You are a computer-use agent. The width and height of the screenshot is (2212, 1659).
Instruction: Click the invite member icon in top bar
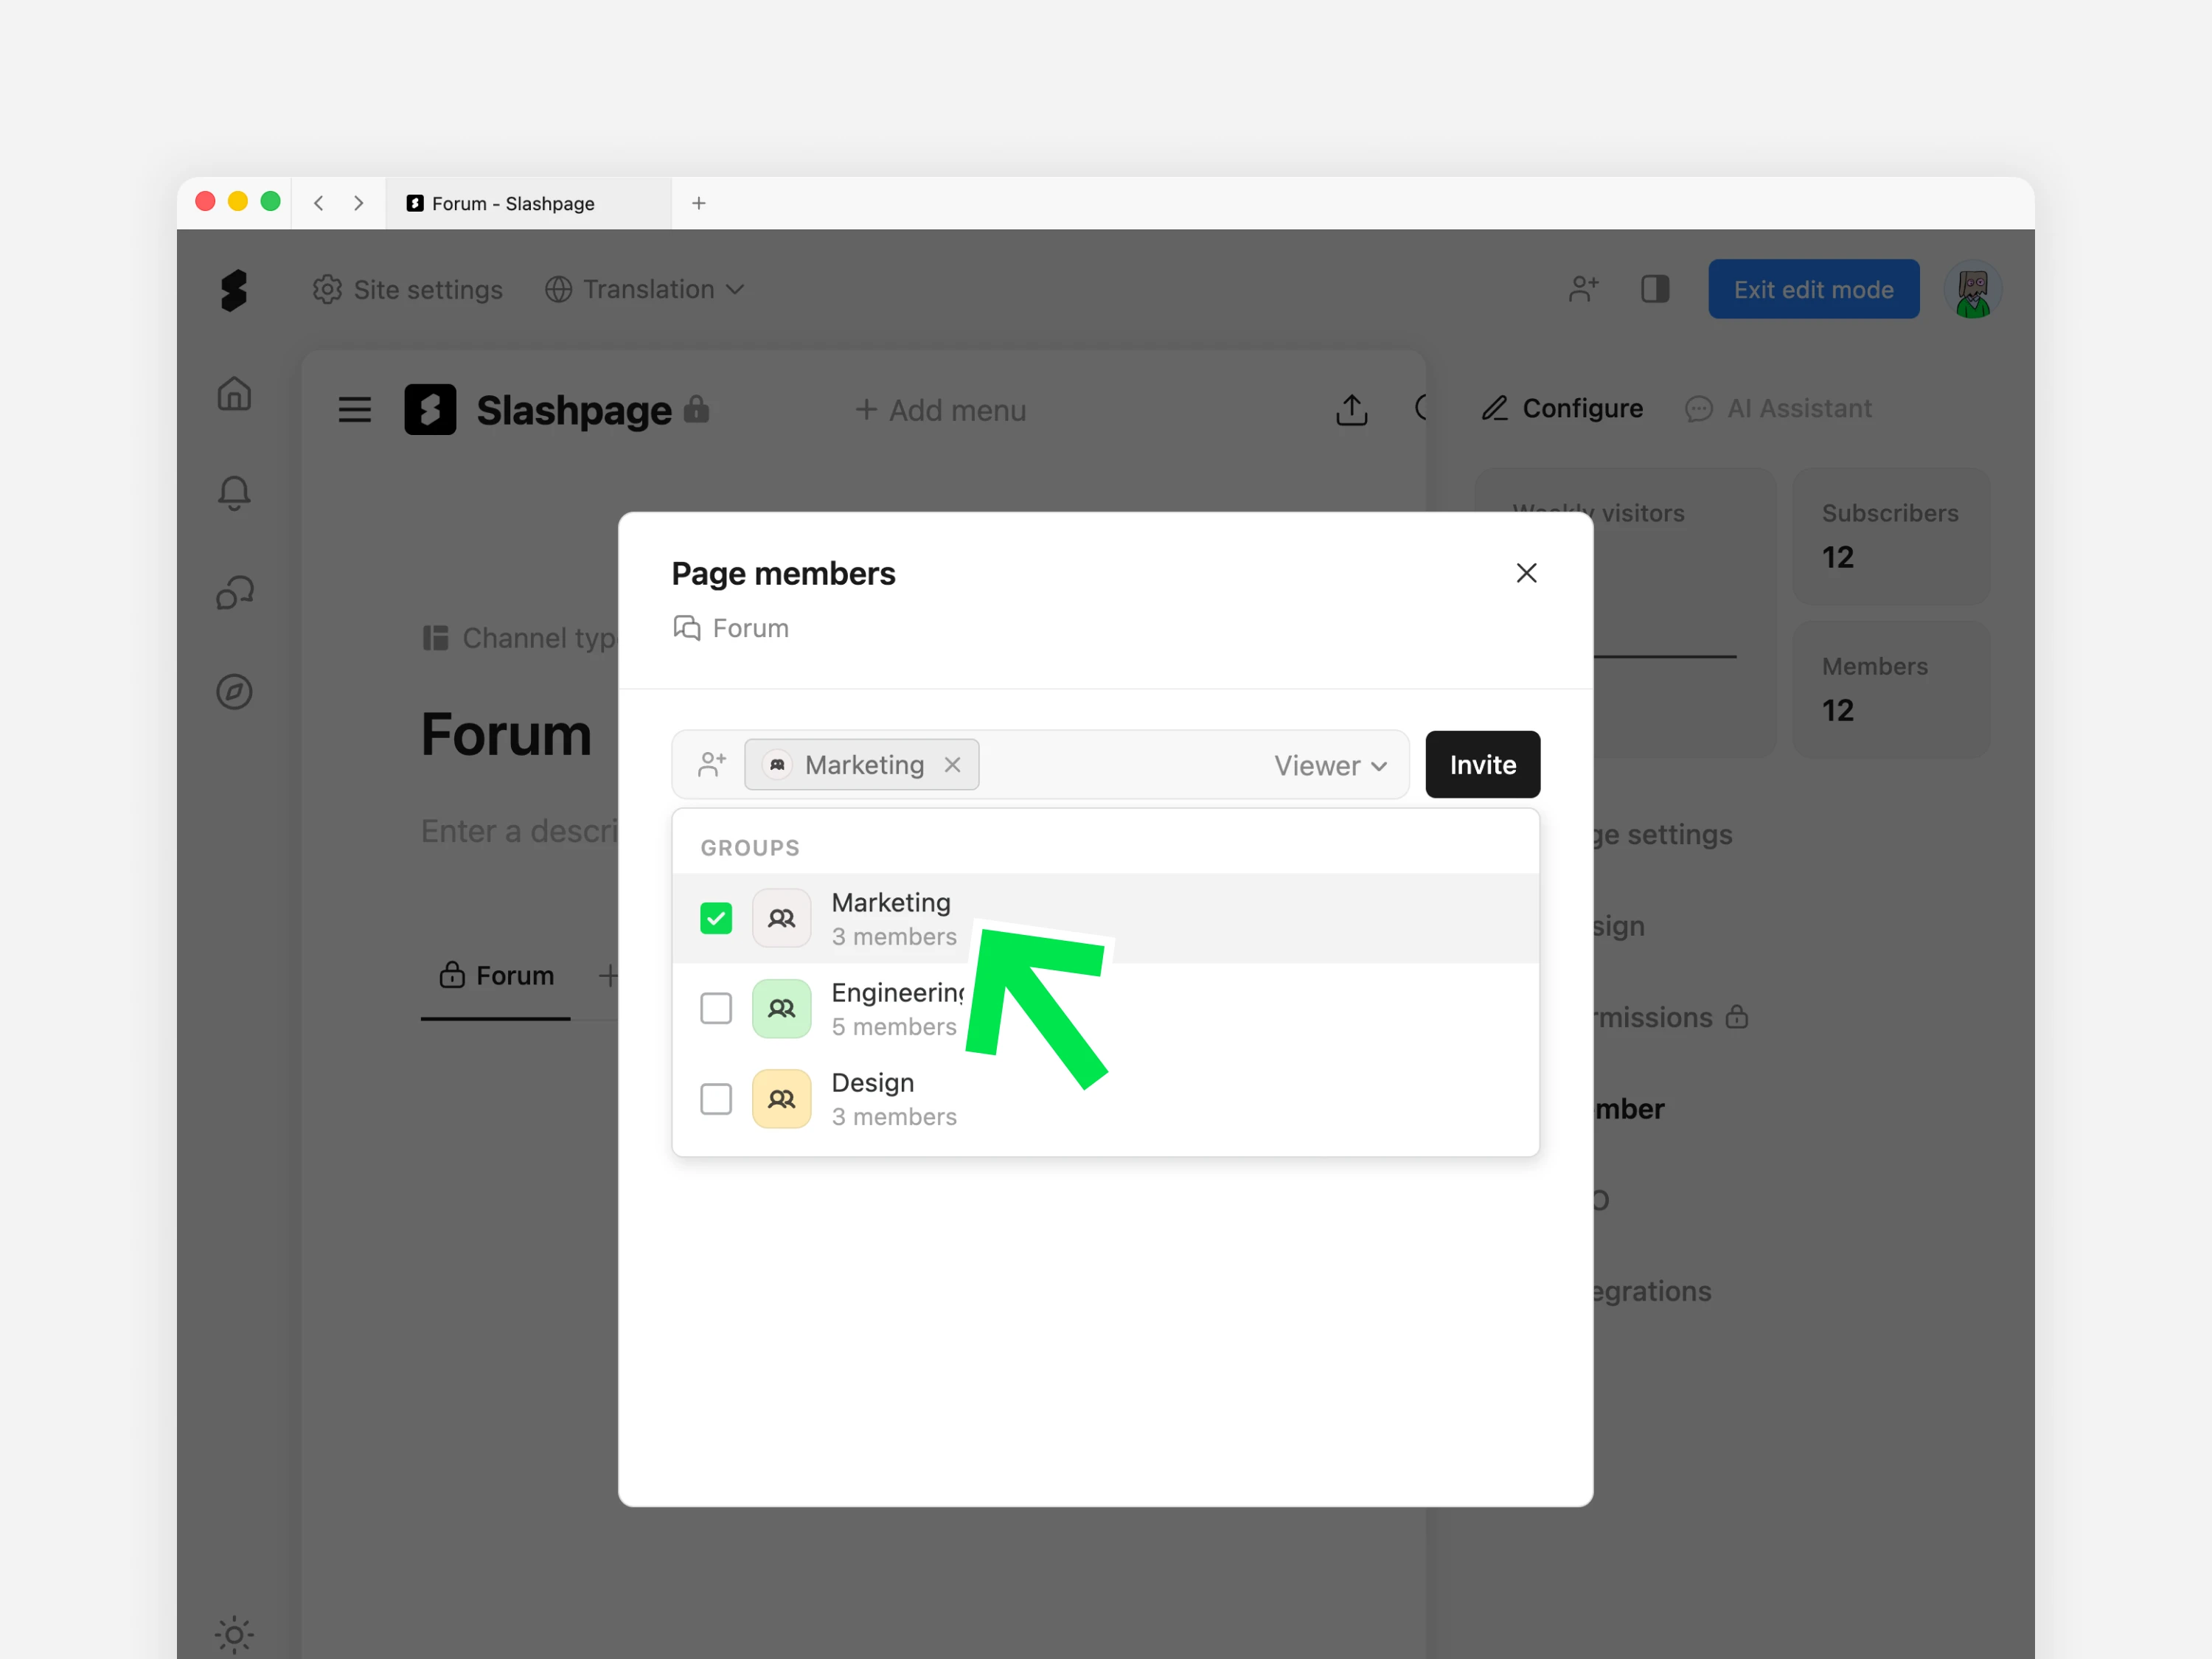[1583, 289]
